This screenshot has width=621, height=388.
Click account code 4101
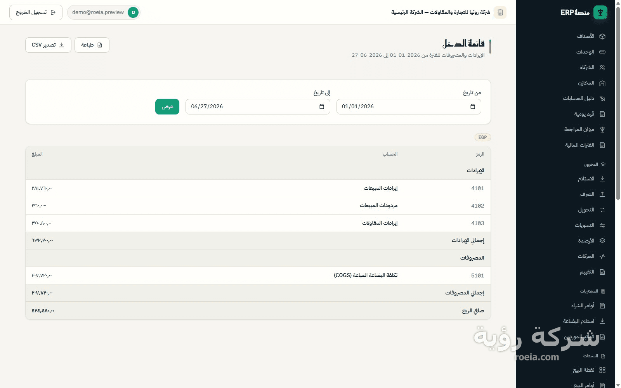477,188
